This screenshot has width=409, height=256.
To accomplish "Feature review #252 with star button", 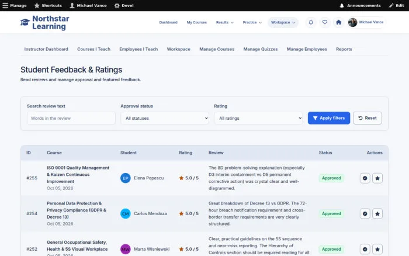I will pyautogui.click(x=377, y=249).
